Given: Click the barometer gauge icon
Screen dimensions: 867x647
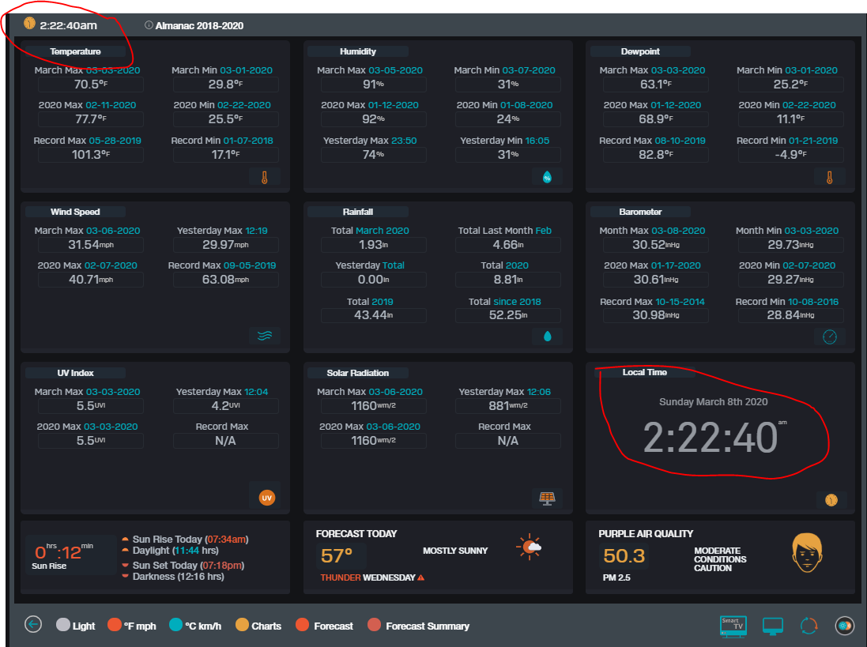Looking at the screenshot, I should 829,337.
